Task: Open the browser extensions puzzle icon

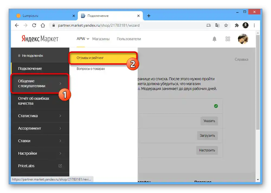Action: pyautogui.click(x=237, y=25)
